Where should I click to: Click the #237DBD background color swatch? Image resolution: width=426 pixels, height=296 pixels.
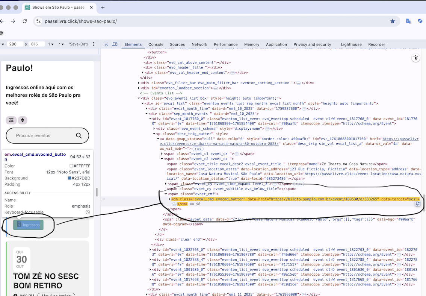[69, 178]
